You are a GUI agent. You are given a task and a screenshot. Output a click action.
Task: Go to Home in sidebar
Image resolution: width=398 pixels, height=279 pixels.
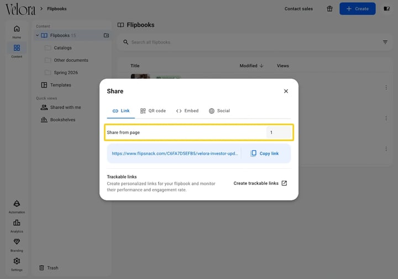(x=17, y=32)
